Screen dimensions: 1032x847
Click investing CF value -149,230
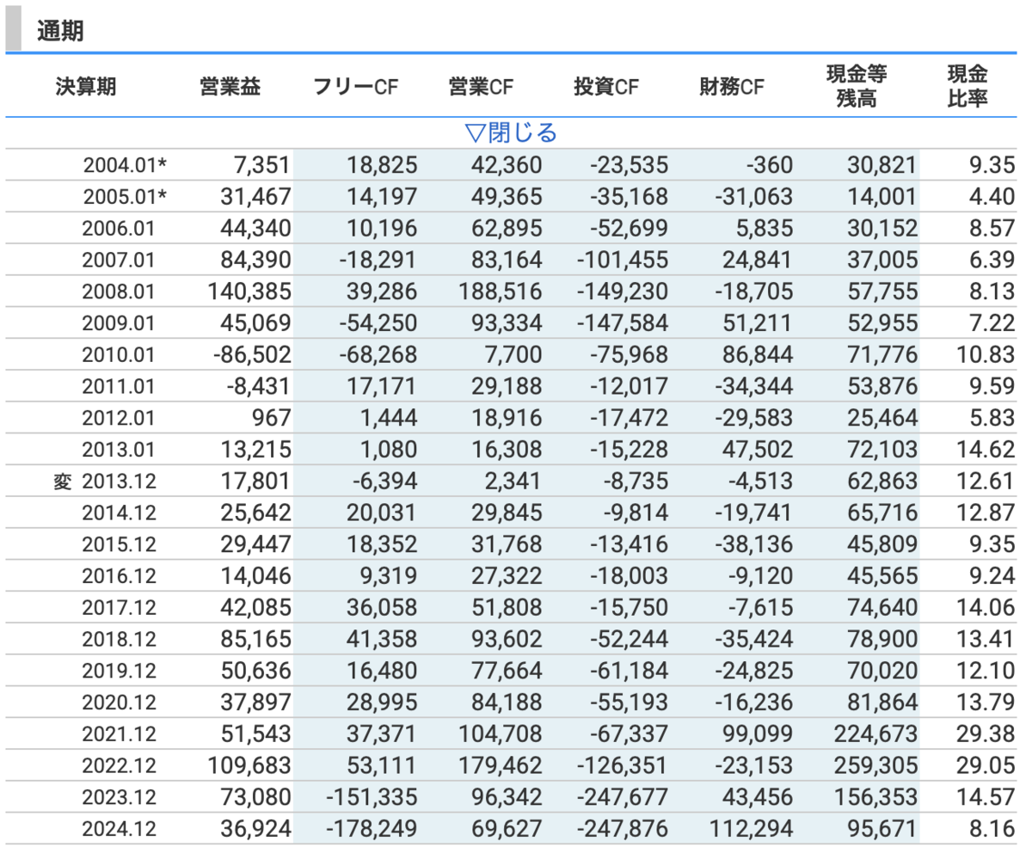(623, 292)
